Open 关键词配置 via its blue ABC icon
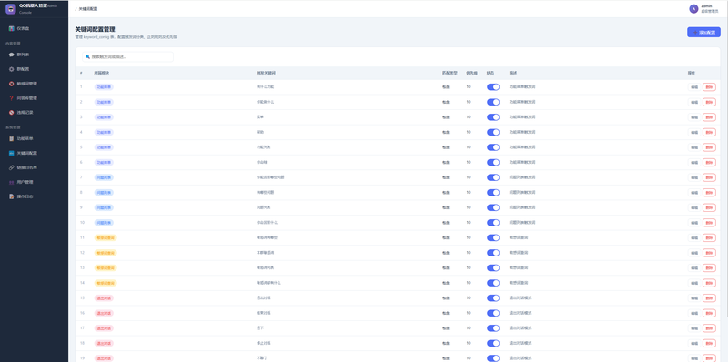 [11, 153]
